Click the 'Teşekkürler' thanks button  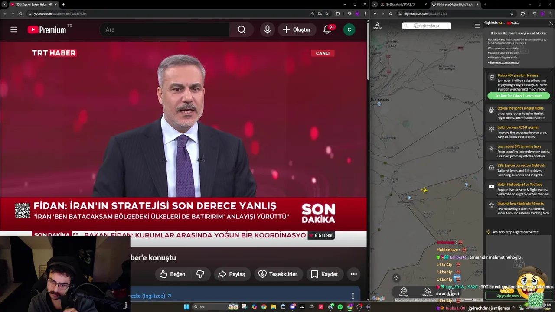(278, 274)
